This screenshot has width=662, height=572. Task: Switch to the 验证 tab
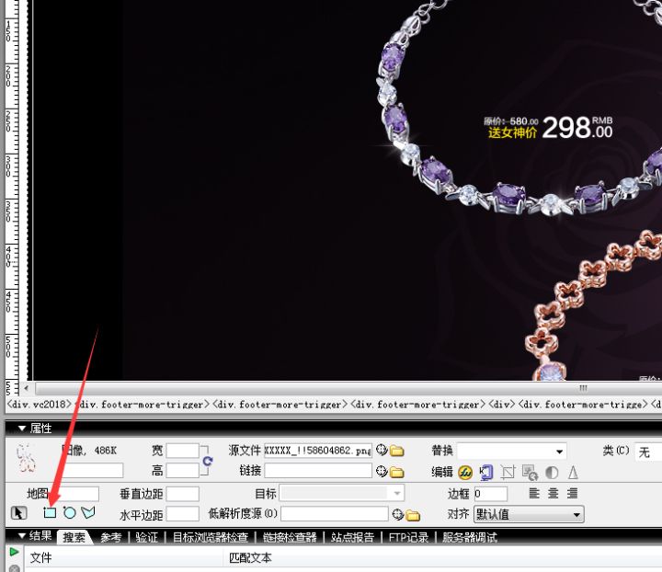pos(146,537)
